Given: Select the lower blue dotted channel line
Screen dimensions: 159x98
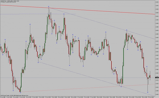Looking at the screenshot, I should point(96,79).
